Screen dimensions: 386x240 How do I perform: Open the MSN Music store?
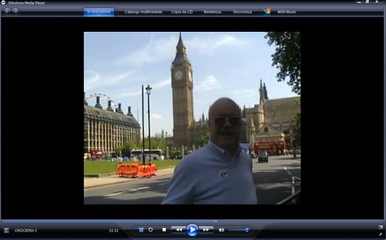287,12
